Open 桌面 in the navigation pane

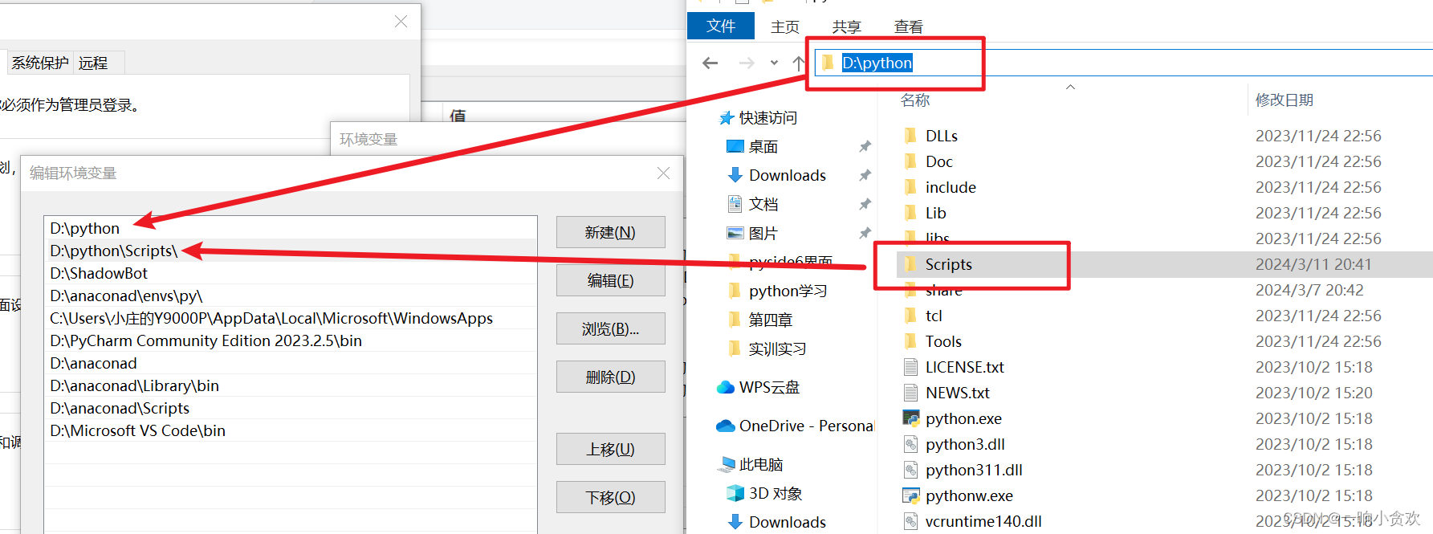(763, 146)
